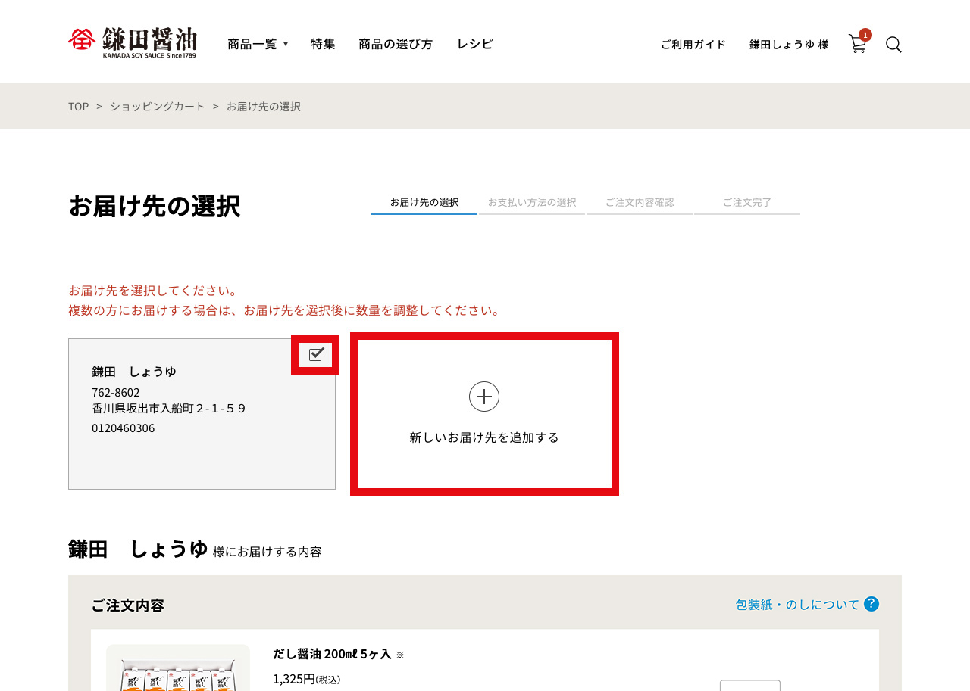Screen dimensions: 970x691
Task: Click the phone number 0120460306
Action: (124, 428)
